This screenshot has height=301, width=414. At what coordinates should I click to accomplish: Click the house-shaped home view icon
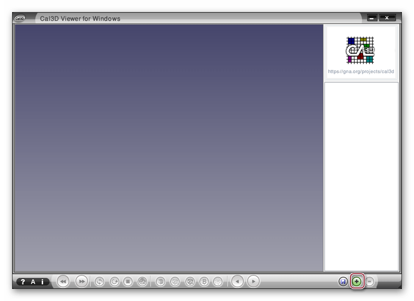click(x=142, y=282)
